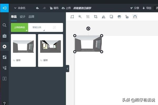Collapse the left panel with arrow

coord(67,69)
